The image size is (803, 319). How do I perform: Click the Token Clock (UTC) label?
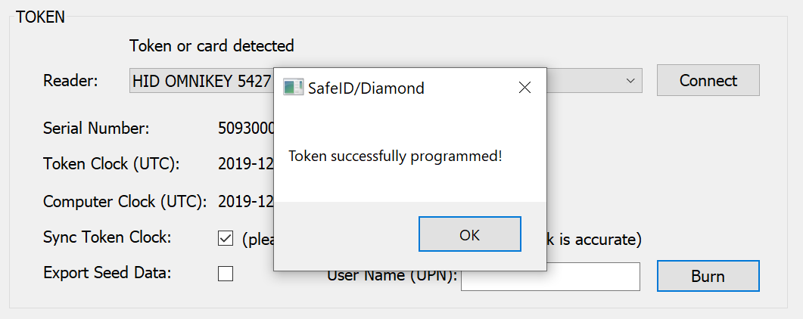[x=110, y=163]
